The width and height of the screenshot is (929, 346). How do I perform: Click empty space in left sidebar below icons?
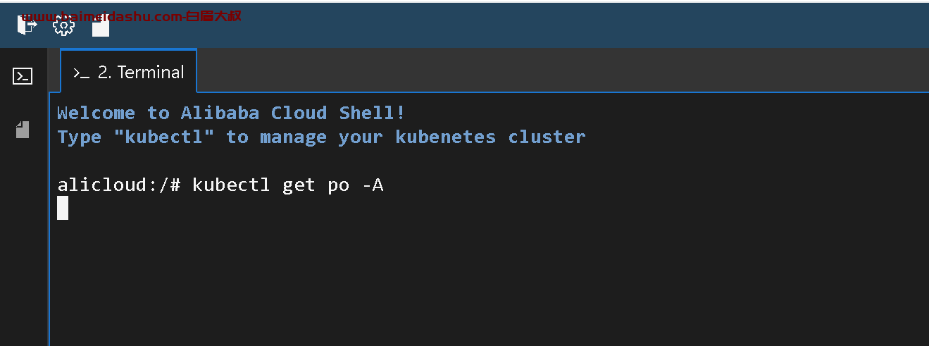[x=23, y=247]
